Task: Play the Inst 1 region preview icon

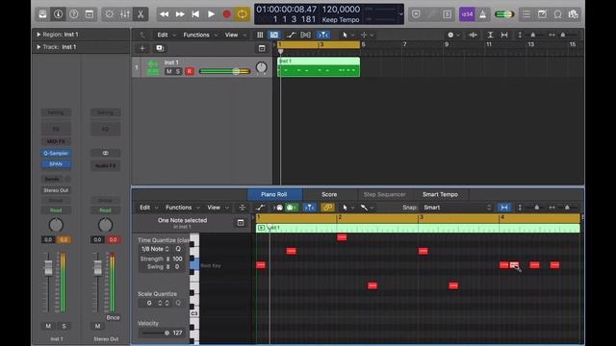Action: pyautogui.click(x=261, y=228)
